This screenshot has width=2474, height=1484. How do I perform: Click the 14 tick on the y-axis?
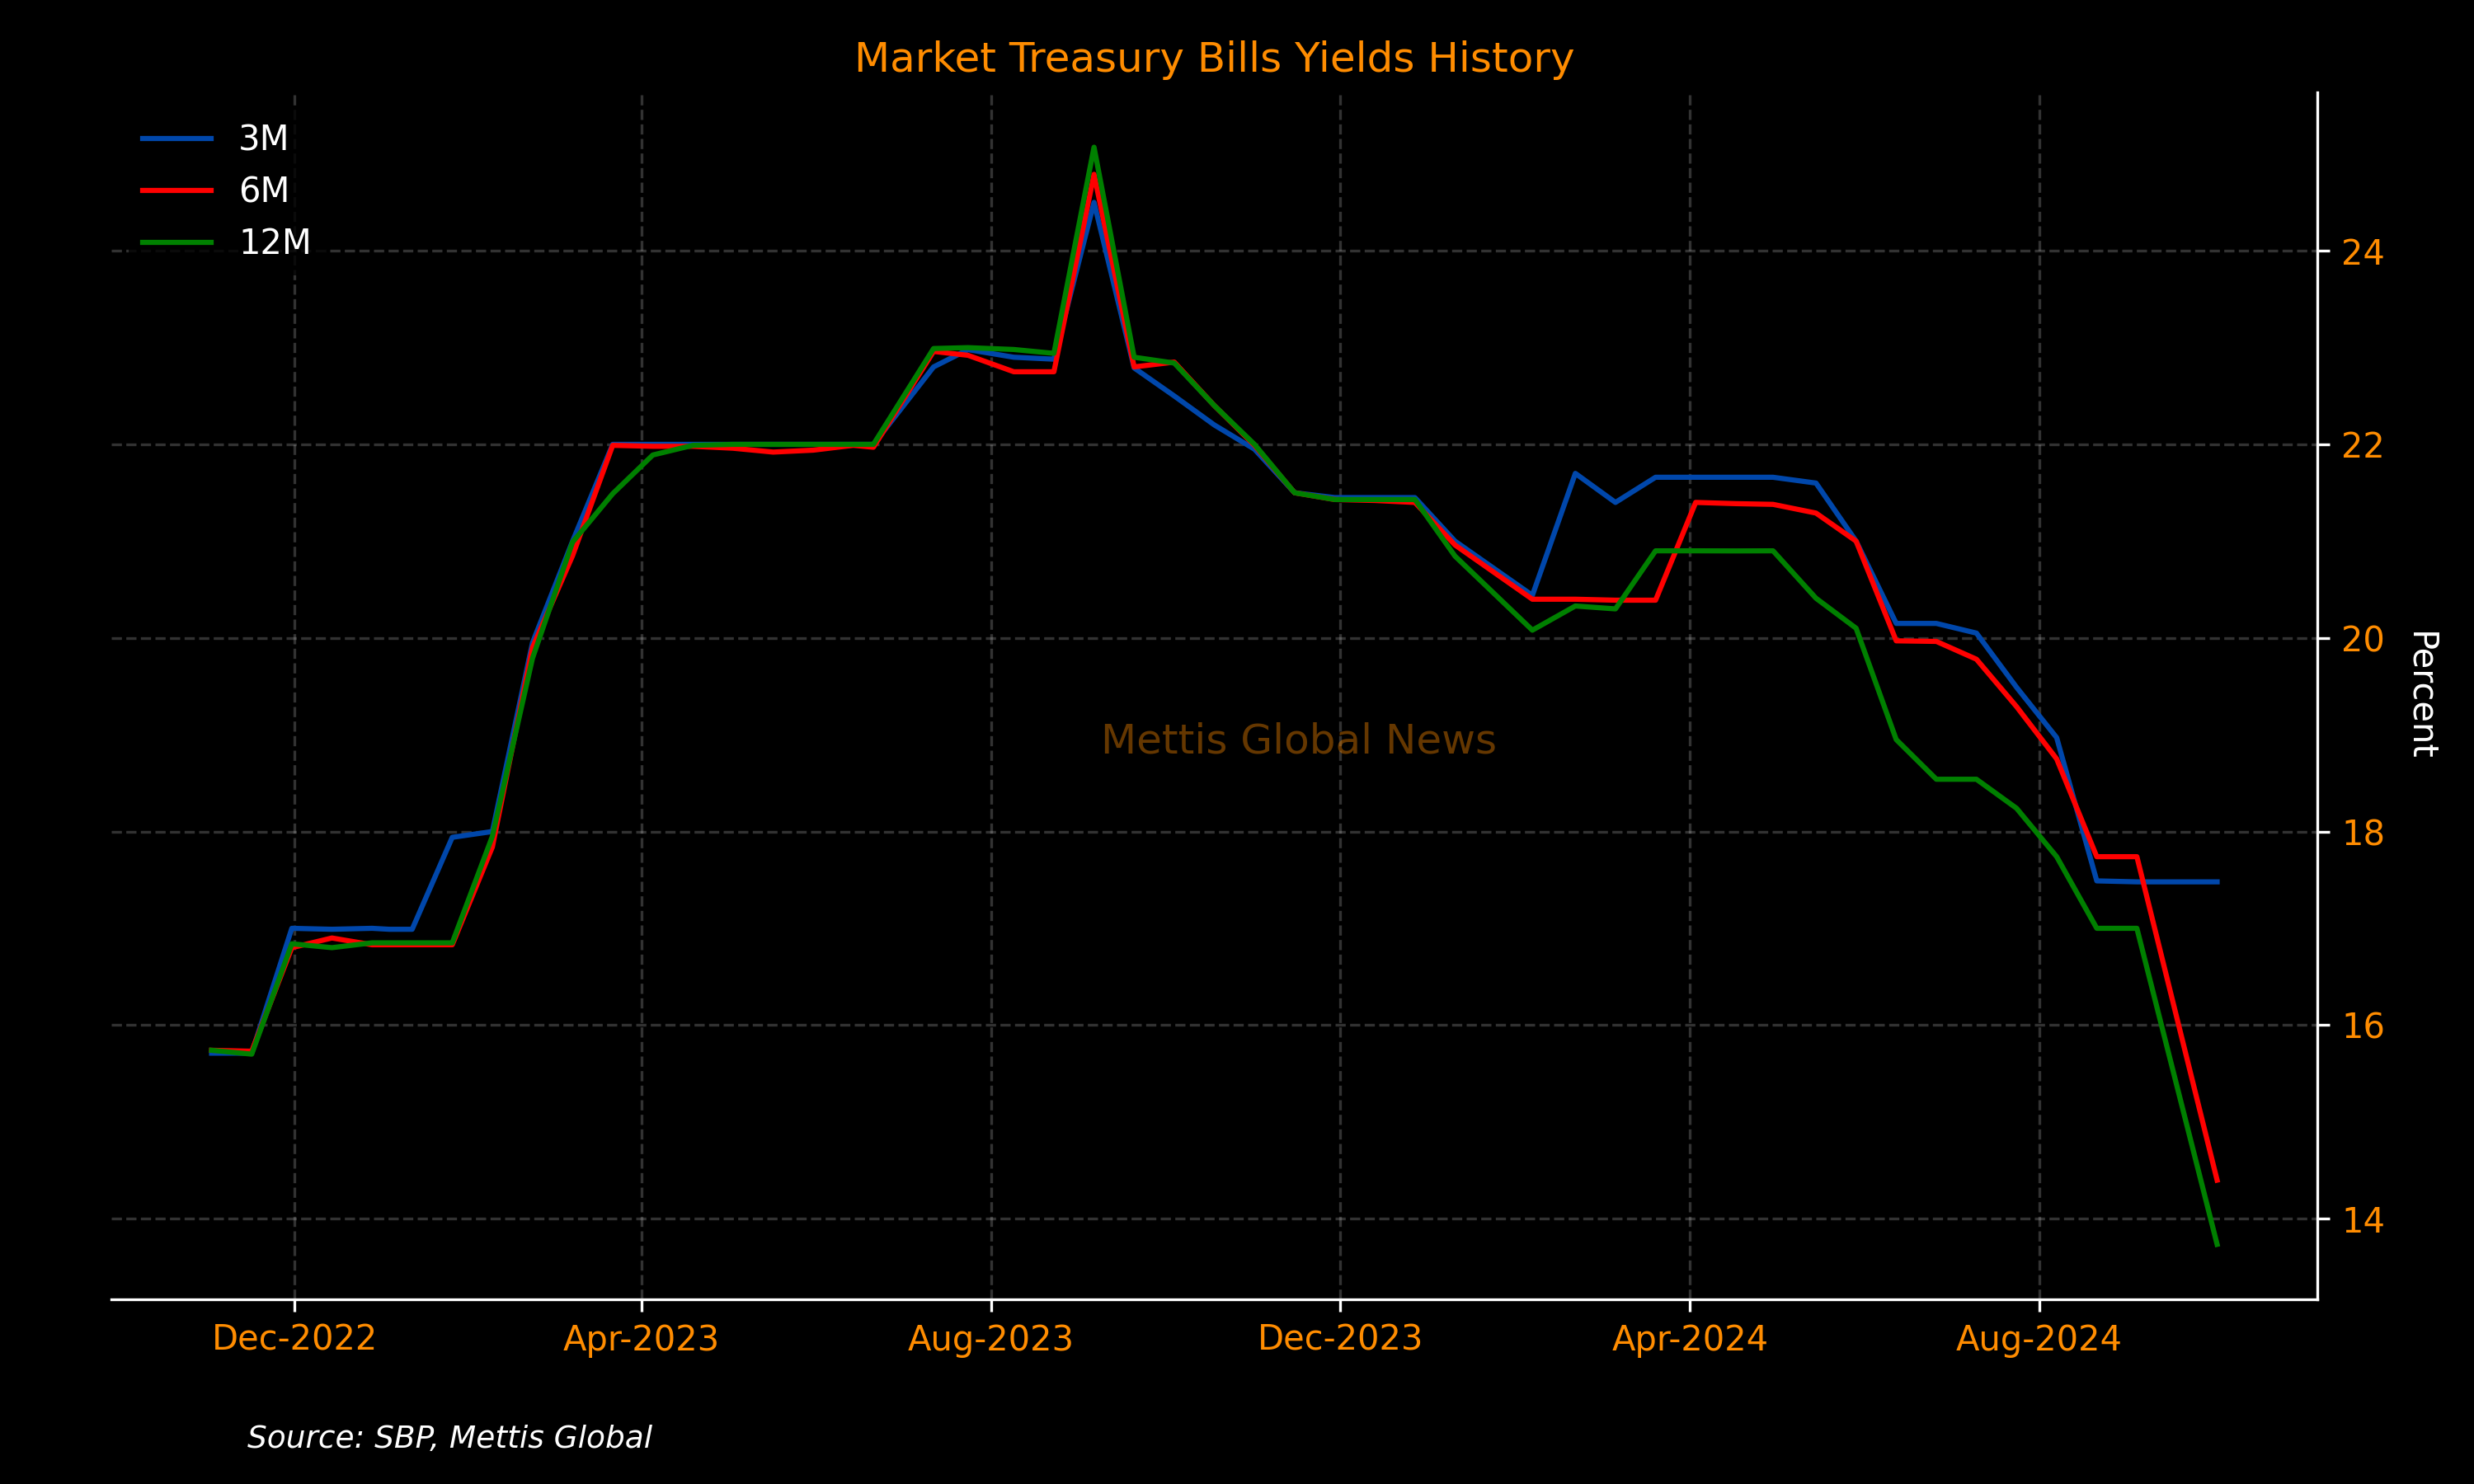tap(2362, 1220)
